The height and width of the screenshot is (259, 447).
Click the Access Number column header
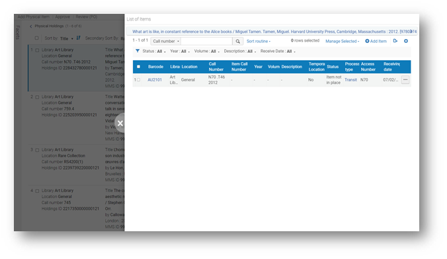click(368, 67)
